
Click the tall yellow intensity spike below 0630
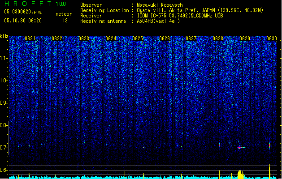click(269, 171)
